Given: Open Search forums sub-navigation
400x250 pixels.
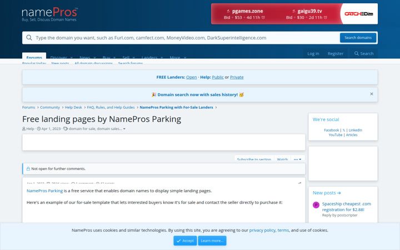Looking at the screenshot, I should point(131,63).
